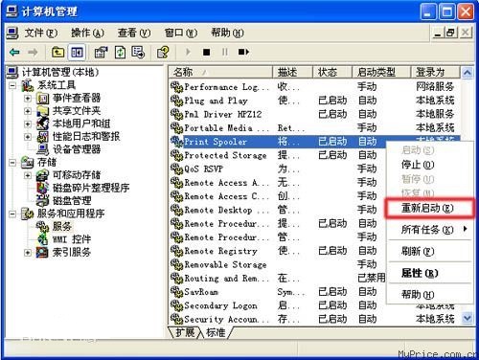The image size is (479, 360).
Task: Click the 磁盘碎片整理程序 icon
Action: point(43,188)
